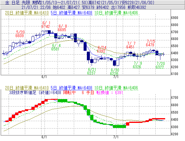Click the 21/07/21 22/06 timestamp in second header row
The height and width of the screenshot is (141, 185).
(36, 7)
